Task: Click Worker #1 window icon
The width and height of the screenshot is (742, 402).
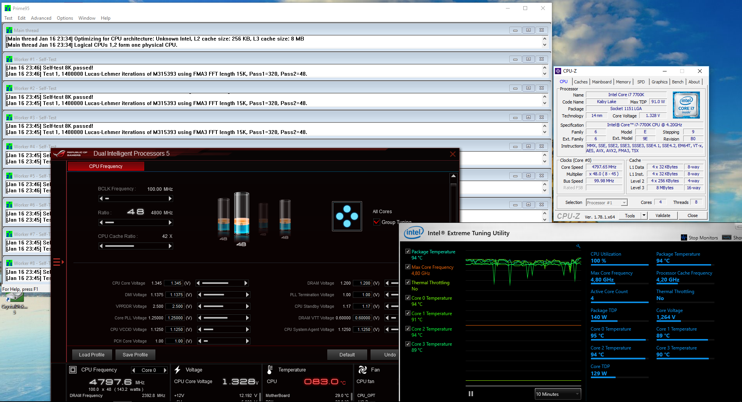Action: tap(9, 59)
